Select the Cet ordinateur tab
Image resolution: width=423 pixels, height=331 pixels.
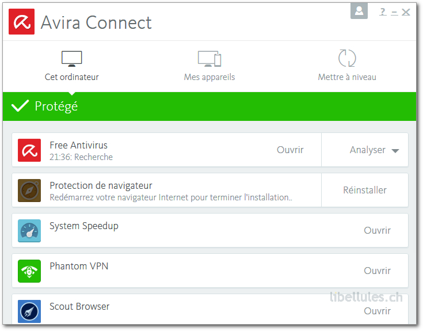(72, 66)
